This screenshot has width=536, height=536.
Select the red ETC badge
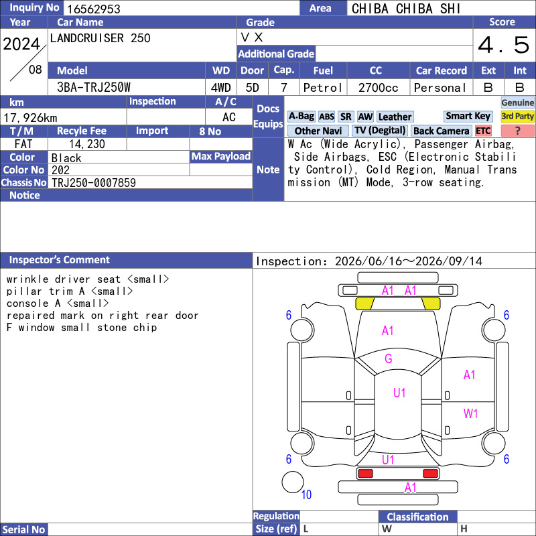tap(483, 131)
